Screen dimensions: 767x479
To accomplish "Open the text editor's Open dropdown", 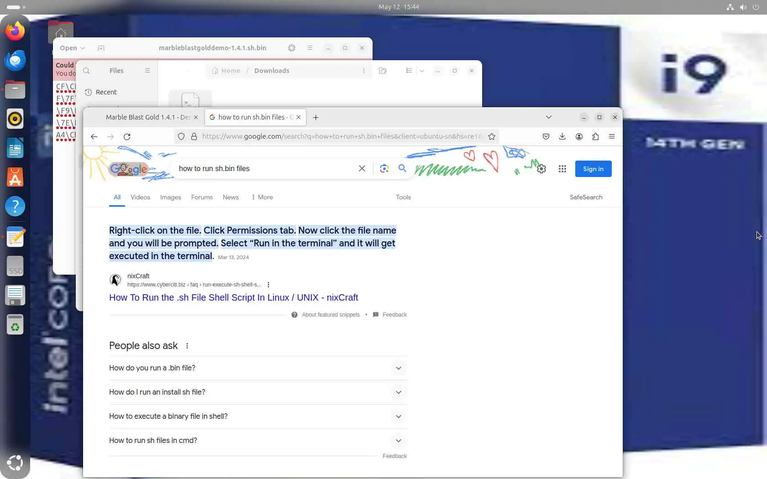I will tap(73, 48).
